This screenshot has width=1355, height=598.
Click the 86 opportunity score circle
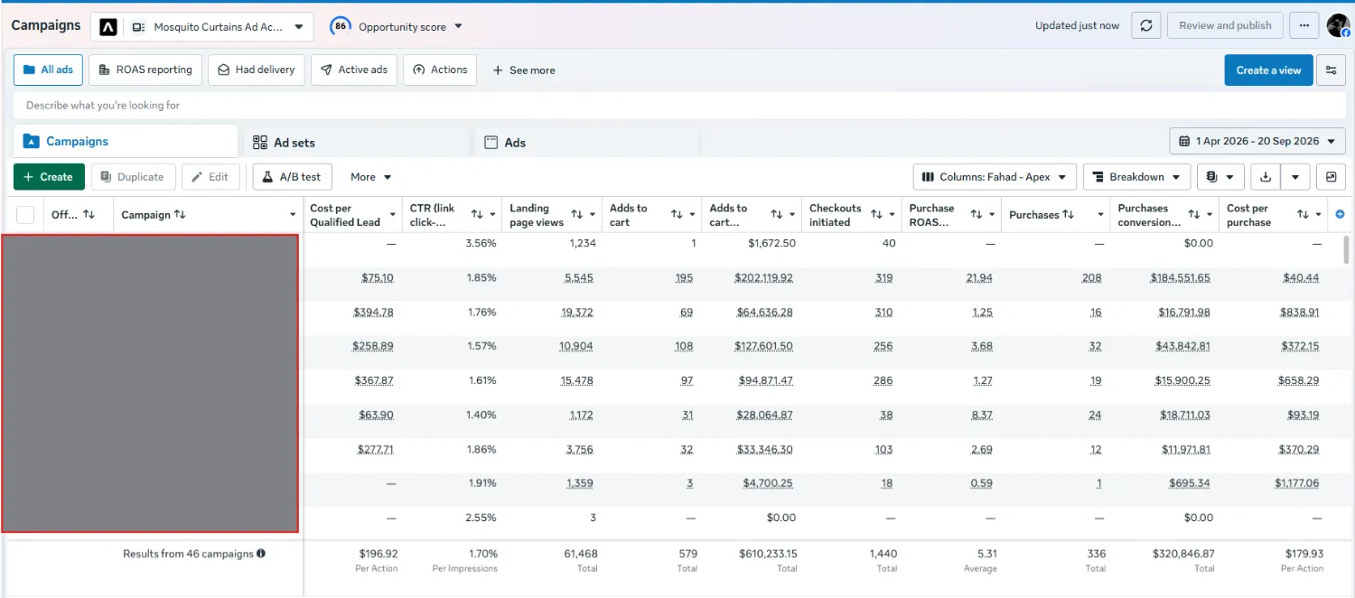click(341, 26)
